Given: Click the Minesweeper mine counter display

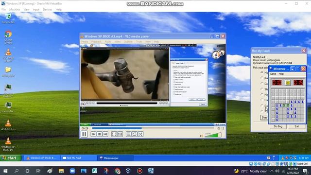Looking at the screenshot, I should pos(277,83).
